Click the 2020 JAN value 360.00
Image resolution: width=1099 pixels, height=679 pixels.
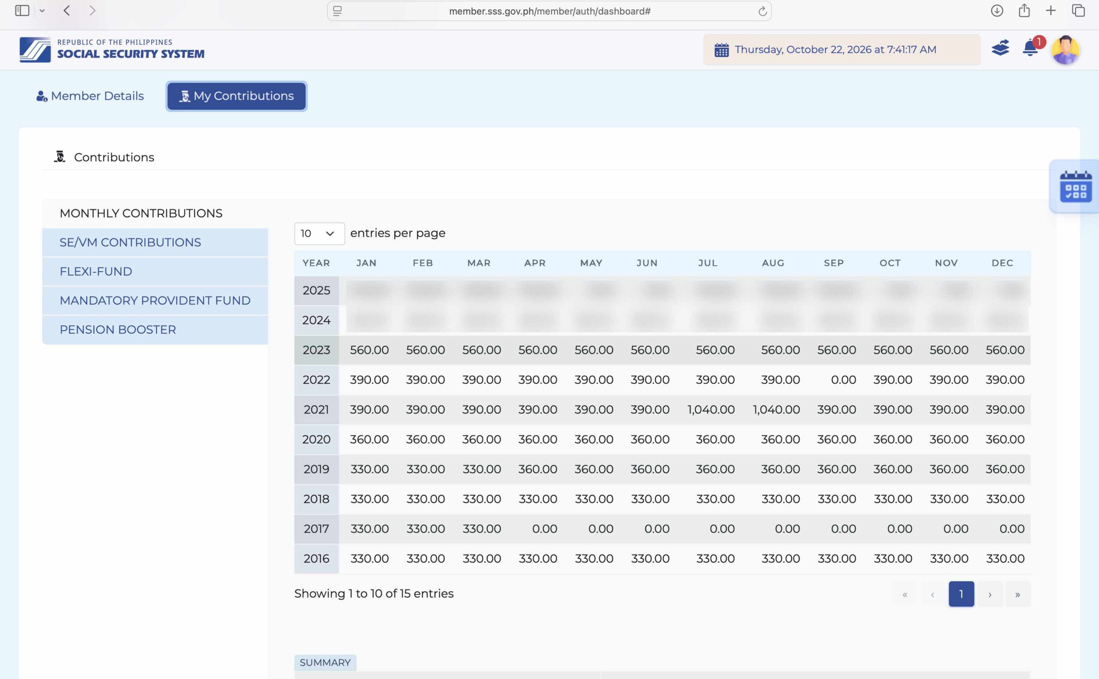tap(369, 439)
